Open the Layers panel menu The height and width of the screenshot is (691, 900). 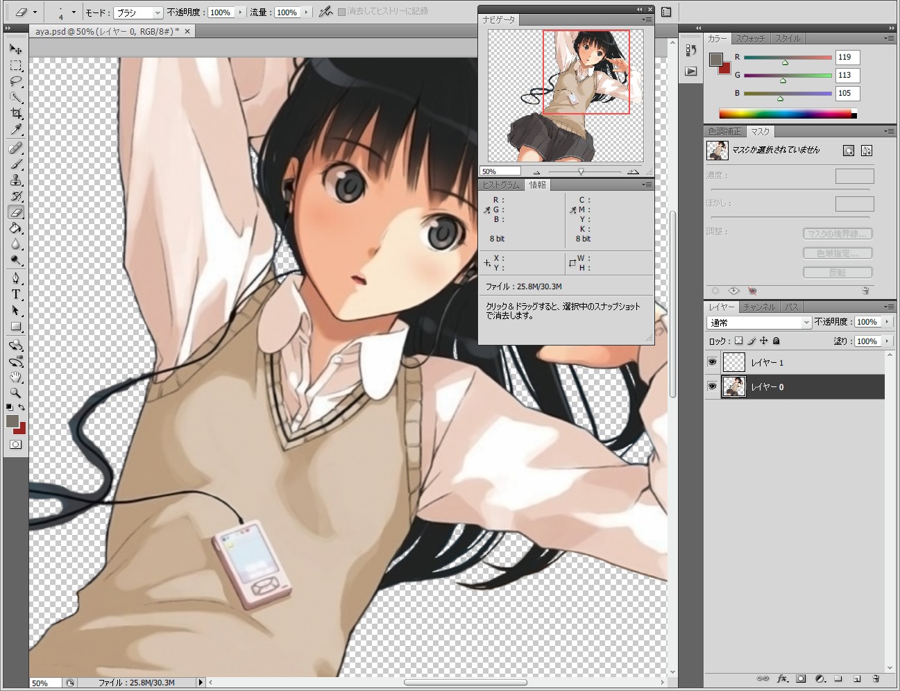coord(889,307)
